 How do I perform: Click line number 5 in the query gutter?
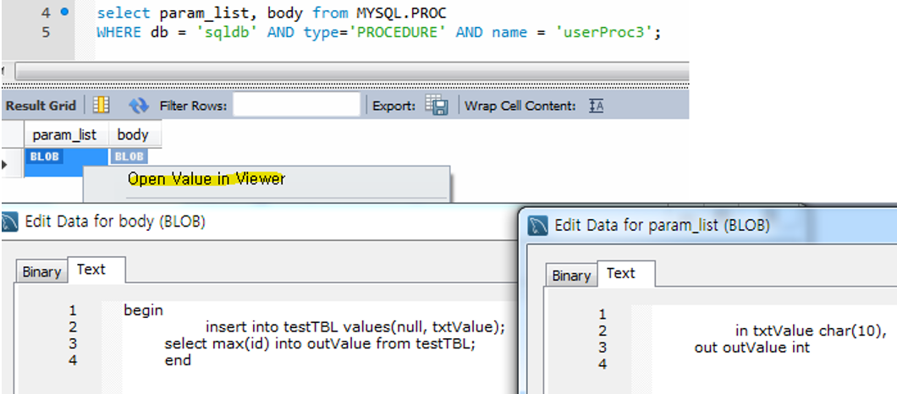coord(46,32)
